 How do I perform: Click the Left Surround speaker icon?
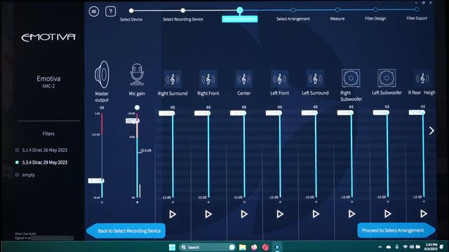(x=315, y=78)
